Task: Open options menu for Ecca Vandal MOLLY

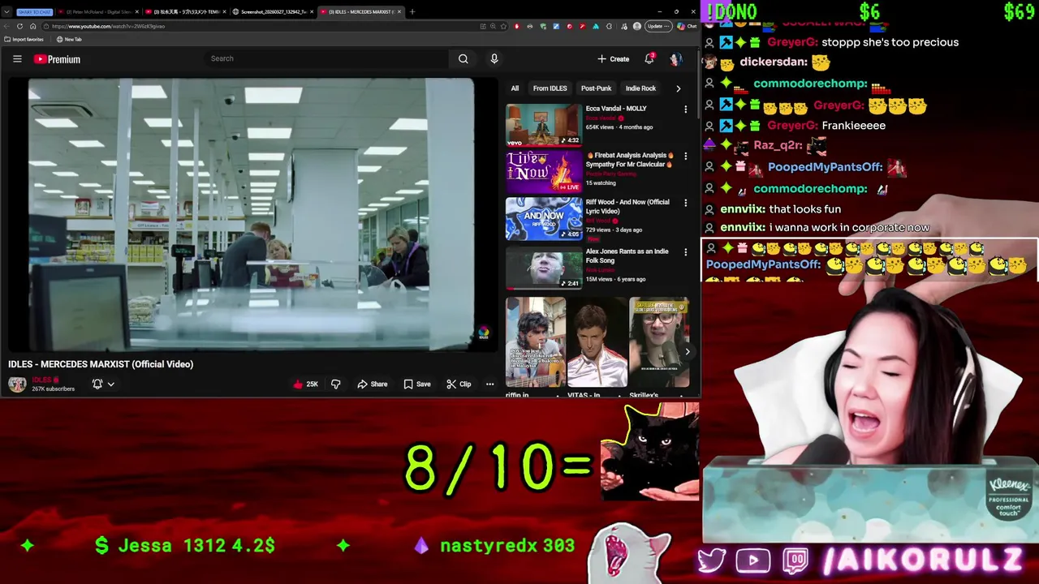Action: 685,109
